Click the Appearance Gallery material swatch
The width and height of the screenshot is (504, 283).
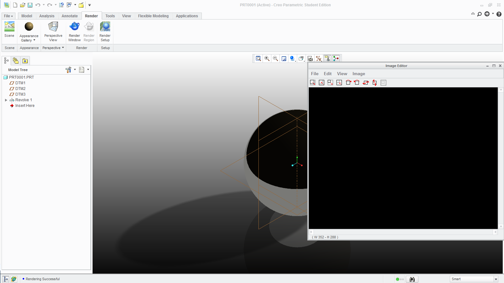pos(28,27)
